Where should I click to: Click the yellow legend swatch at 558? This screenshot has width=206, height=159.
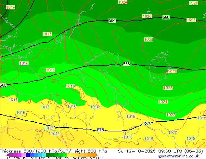(69, 155)
